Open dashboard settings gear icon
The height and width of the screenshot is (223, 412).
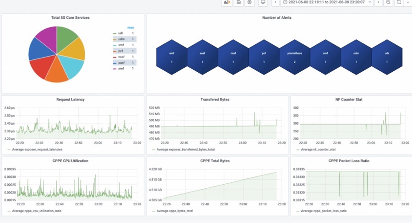[x=249, y=3]
